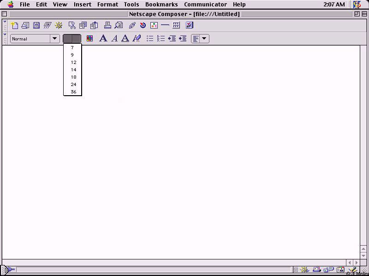
Task: Select font size 36
Action: (x=72, y=92)
